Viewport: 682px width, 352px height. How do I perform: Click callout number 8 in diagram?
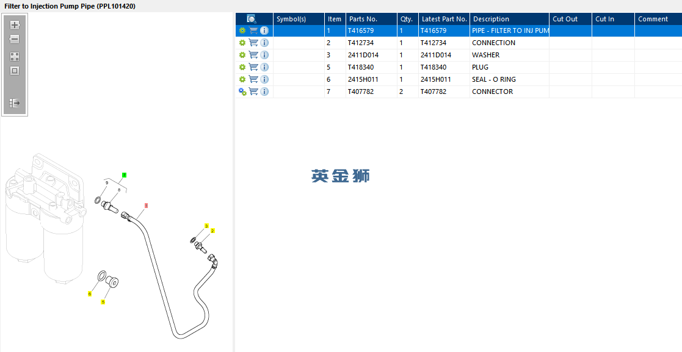pyautogui.click(x=119, y=190)
